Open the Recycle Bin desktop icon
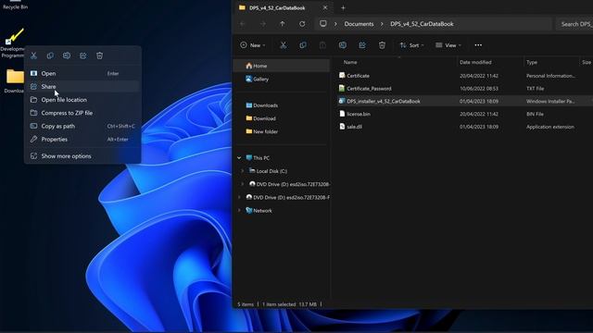 point(15,6)
